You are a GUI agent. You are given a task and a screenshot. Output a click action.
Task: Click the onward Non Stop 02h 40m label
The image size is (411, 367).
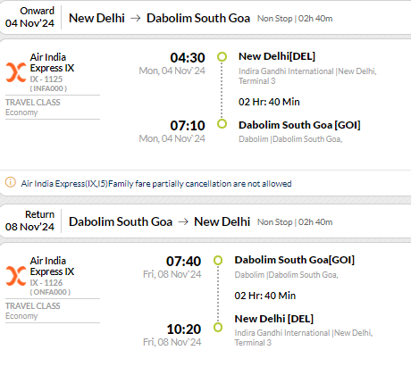pyautogui.click(x=295, y=19)
